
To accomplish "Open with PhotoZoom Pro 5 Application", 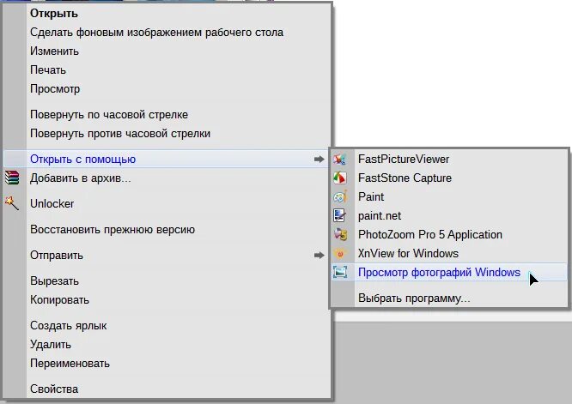I will [449, 235].
